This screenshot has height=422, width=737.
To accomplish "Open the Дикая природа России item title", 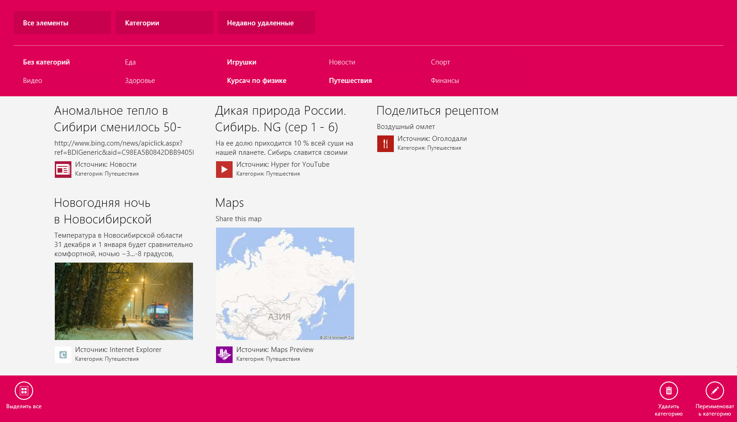I will tap(281, 119).
